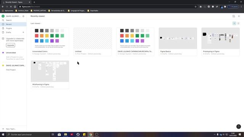Open the Windows Start menu
The height and width of the screenshot is (137, 244).
coord(3,134)
